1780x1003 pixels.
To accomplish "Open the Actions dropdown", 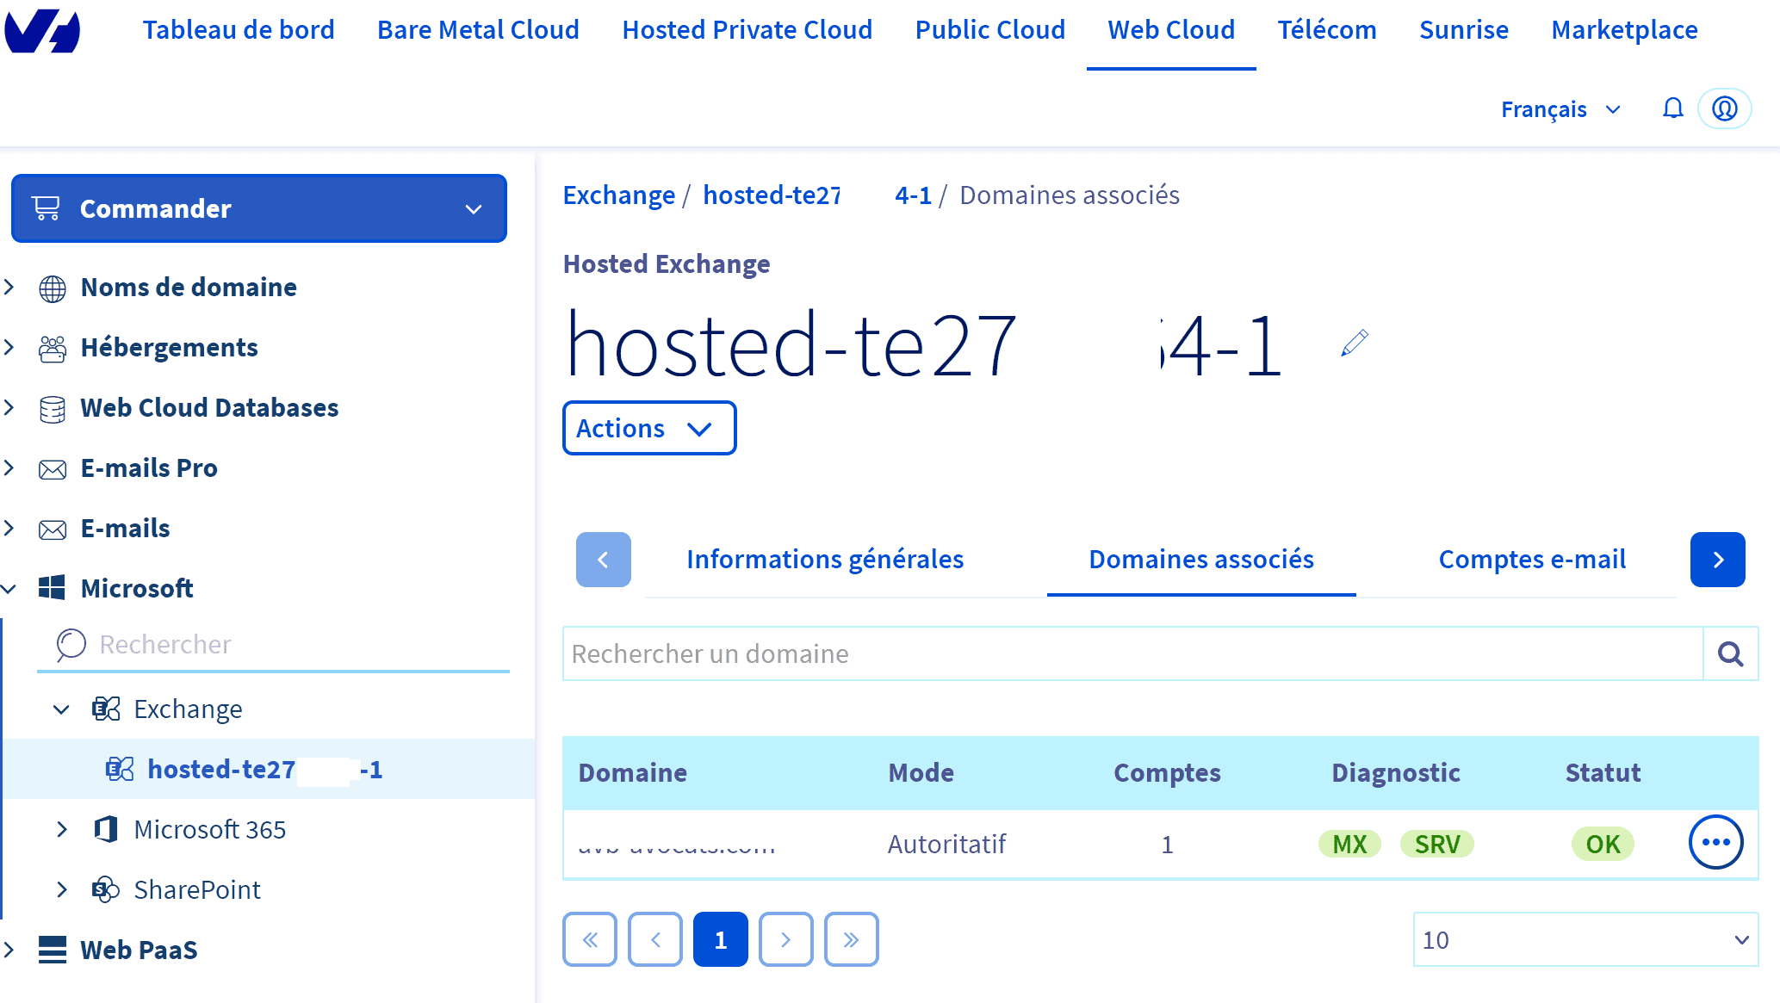I will point(649,428).
